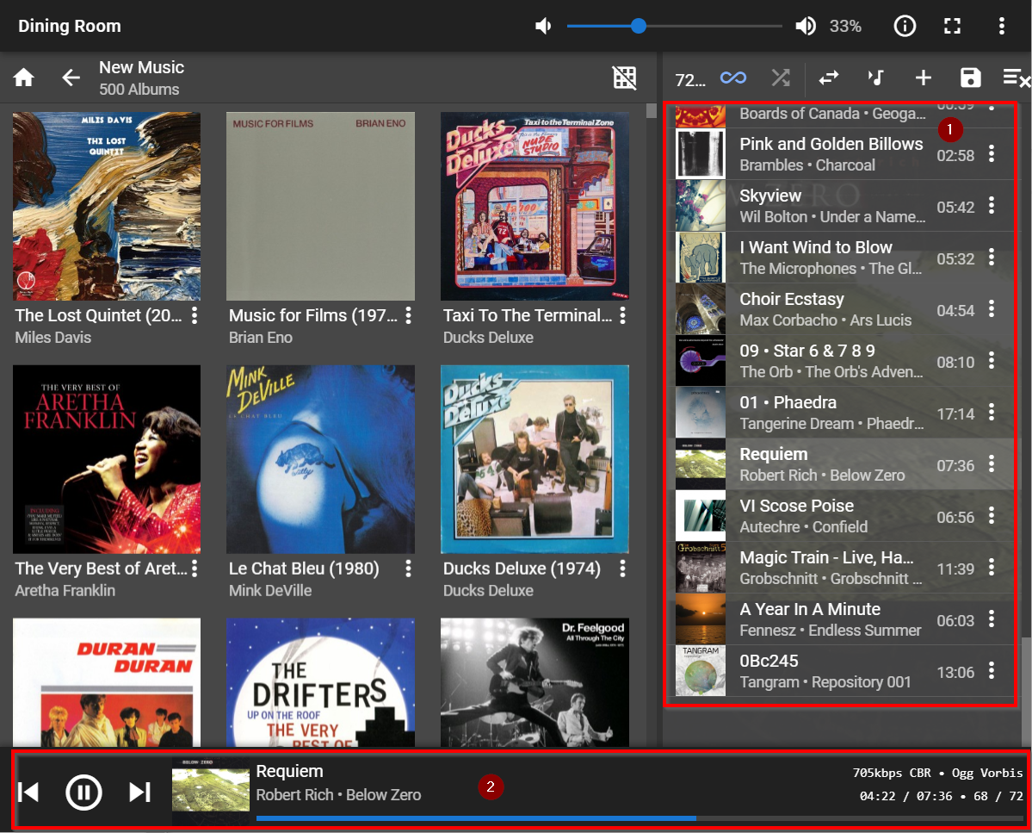Click the back arrow next to New Music
This screenshot has width=1032, height=833.
coord(71,78)
